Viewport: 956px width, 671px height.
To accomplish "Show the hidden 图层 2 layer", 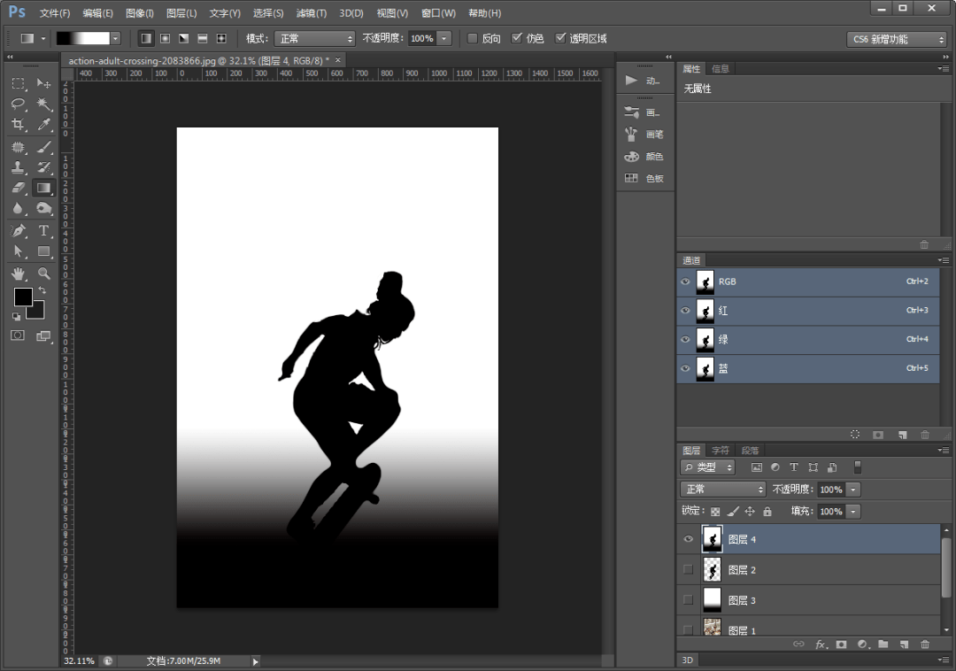I will tap(689, 569).
